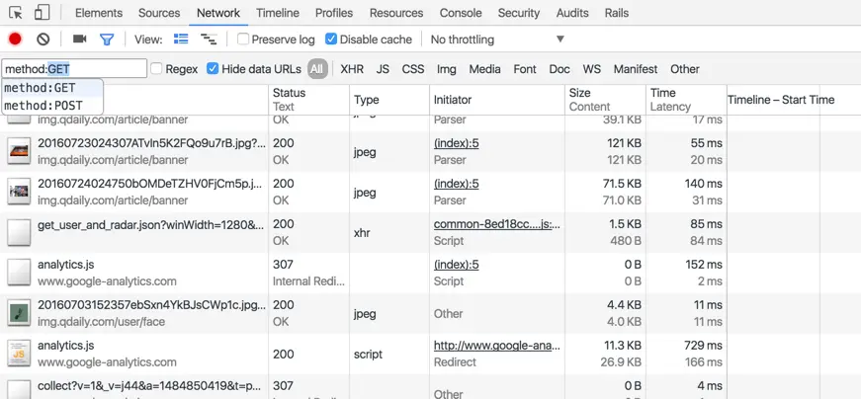The height and width of the screenshot is (399, 861).
Task: Select get_user_and_radar.json request name
Action: tap(151, 224)
